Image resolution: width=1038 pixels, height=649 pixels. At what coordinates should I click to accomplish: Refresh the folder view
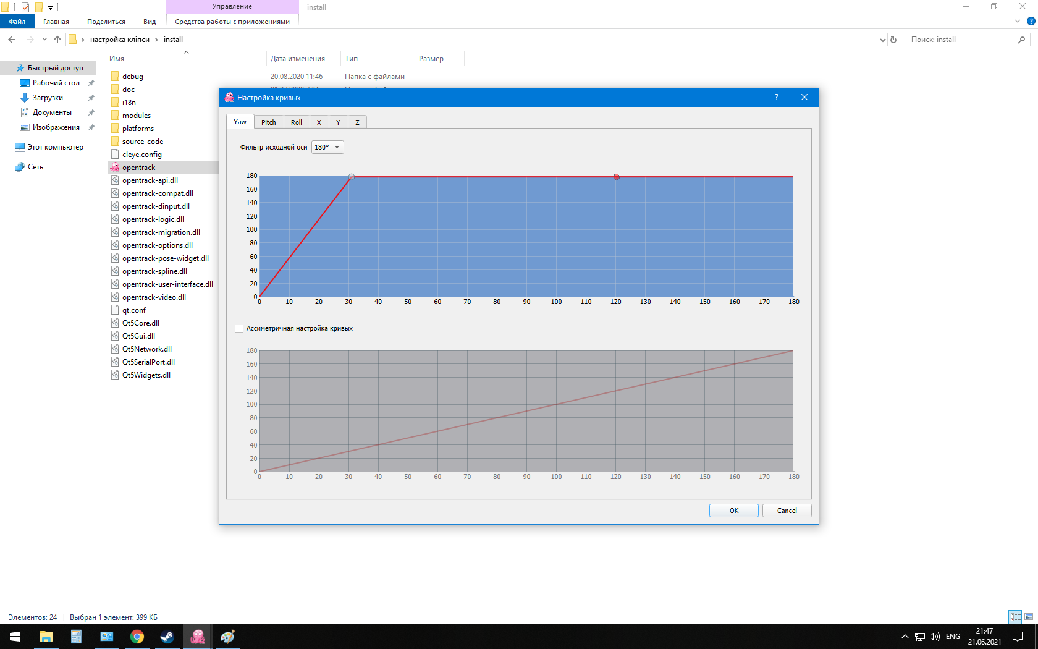(893, 40)
